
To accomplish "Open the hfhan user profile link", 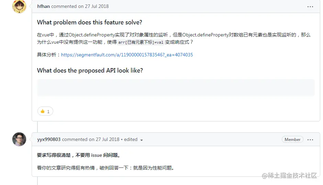I will click(43, 7).
